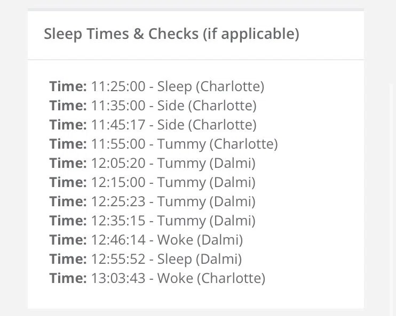The image size is (396, 316).
Task: Select the 12:05:20 Tummy (Dalmi) entry
Action: tap(153, 163)
